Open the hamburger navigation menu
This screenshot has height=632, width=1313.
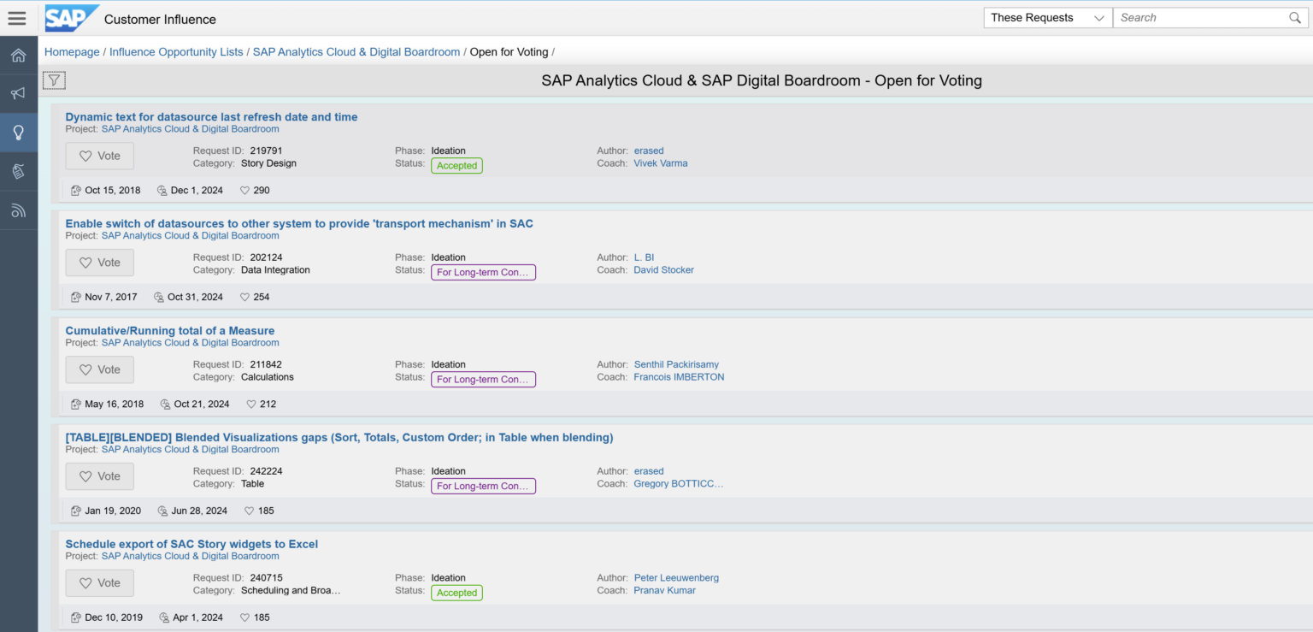point(17,17)
